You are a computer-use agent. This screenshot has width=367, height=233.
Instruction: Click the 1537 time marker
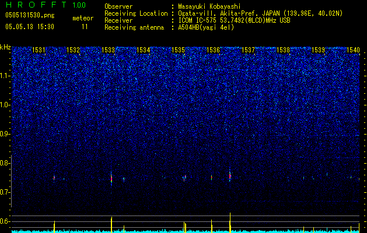point(248,50)
